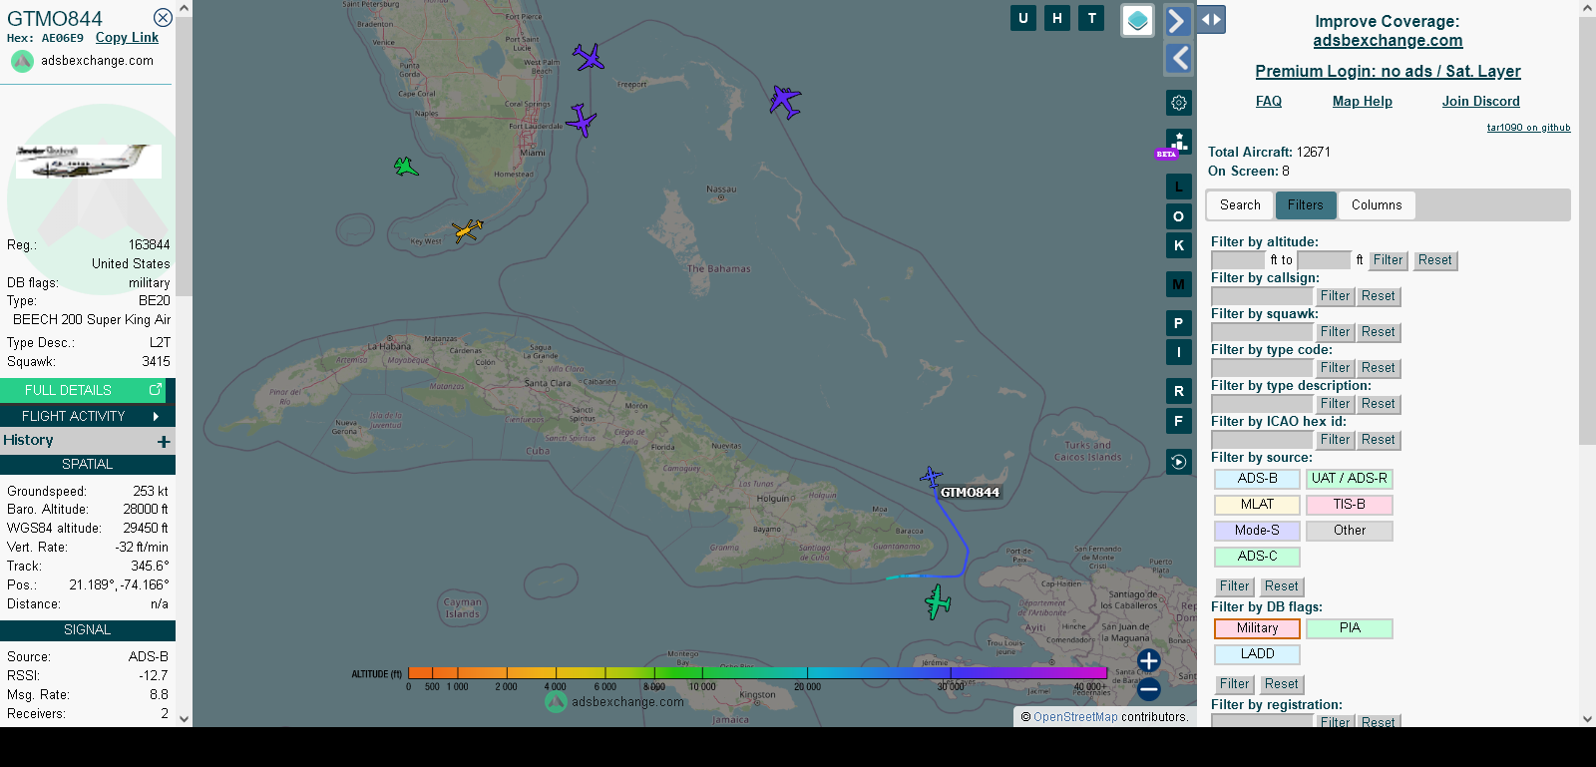Click the F map button
This screenshot has height=767, width=1596.
coord(1179,421)
